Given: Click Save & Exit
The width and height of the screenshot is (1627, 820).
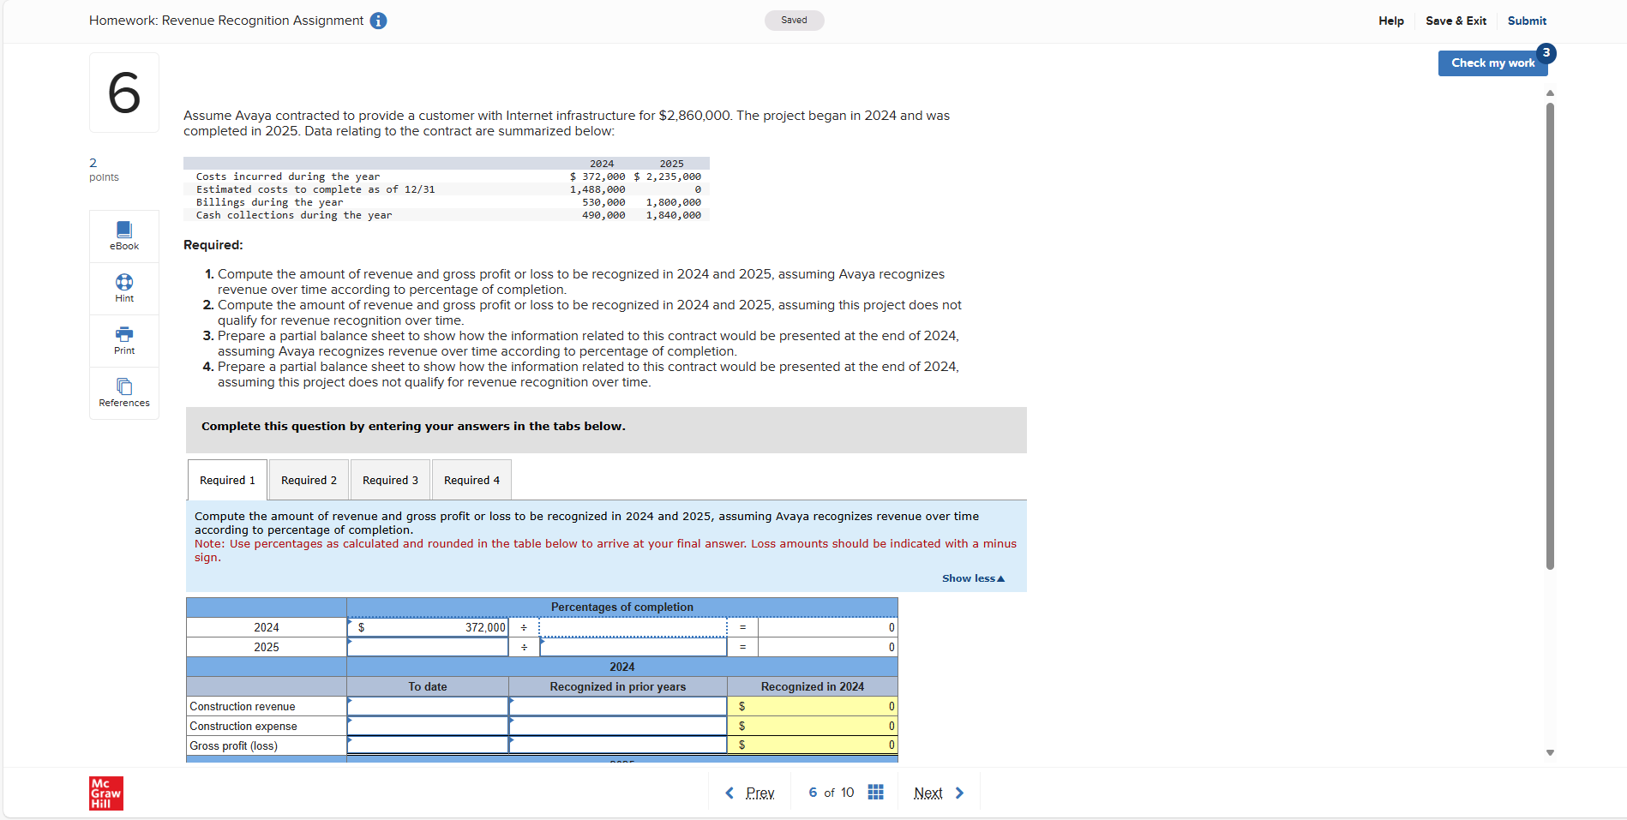Looking at the screenshot, I should pos(1456,21).
